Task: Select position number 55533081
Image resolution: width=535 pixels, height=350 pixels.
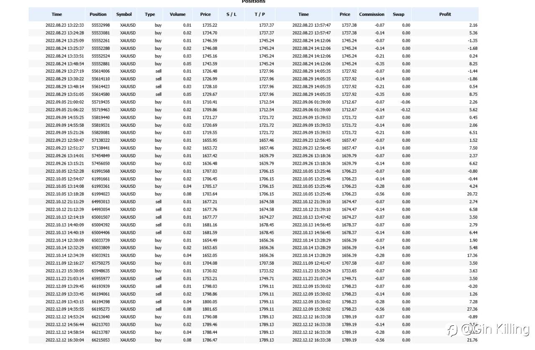Action: click(101, 33)
